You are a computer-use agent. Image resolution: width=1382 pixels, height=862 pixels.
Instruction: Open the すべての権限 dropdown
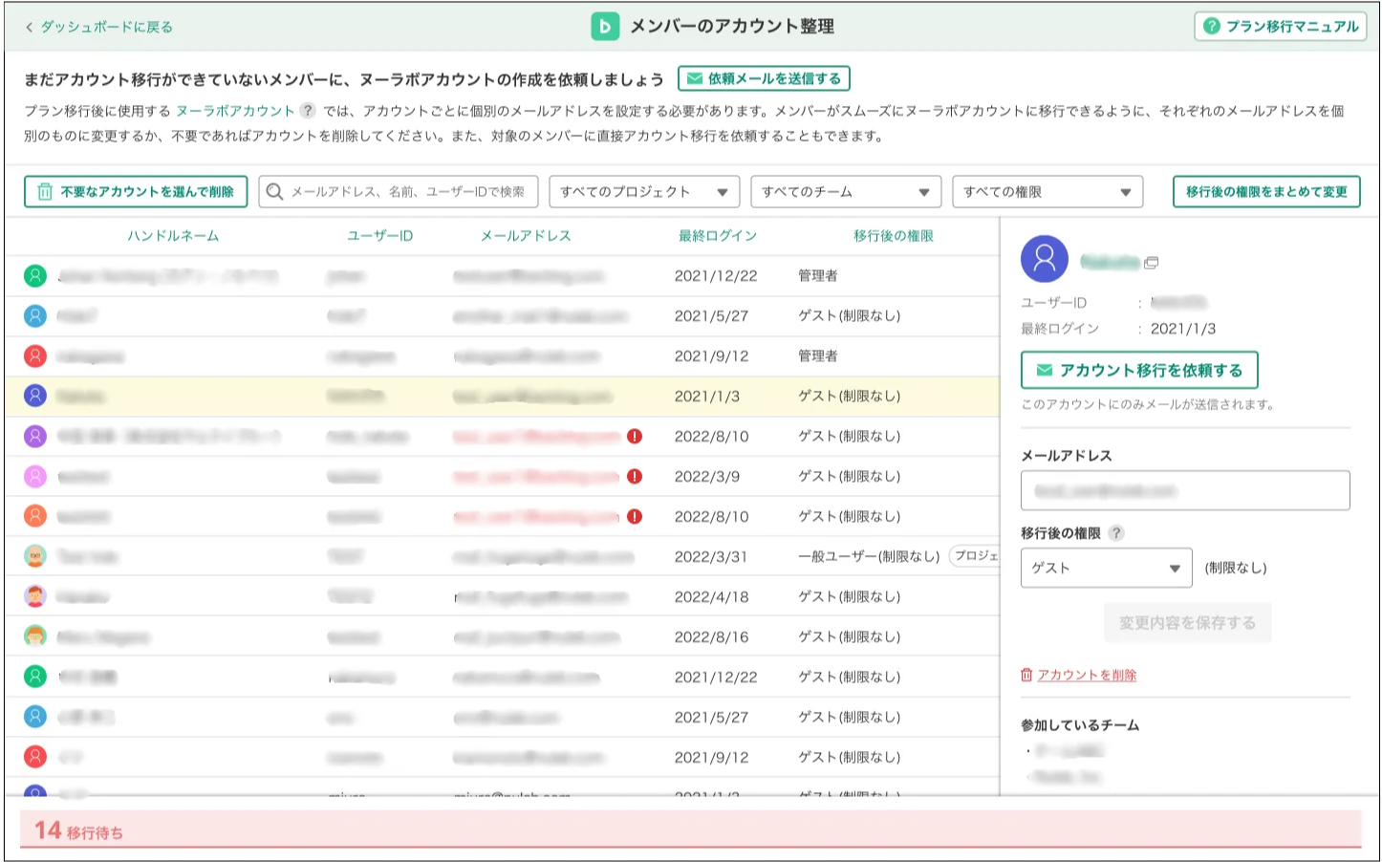point(1047,191)
